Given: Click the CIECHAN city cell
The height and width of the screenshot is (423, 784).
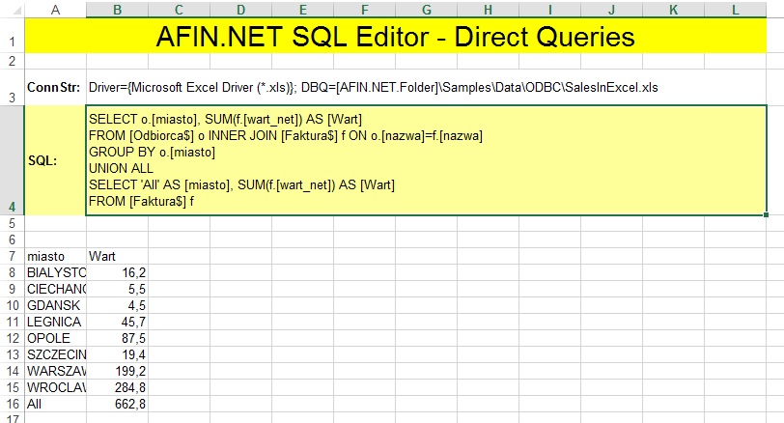Looking at the screenshot, I should click(55, 289).
